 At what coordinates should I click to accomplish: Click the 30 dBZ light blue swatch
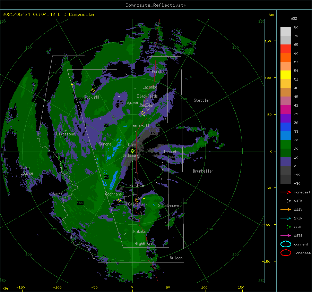click(x=286, y=135)
